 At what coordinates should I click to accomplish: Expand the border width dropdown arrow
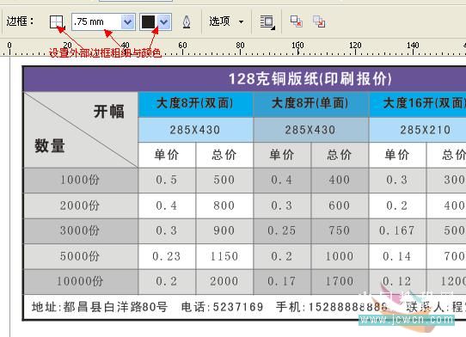(128, 22)
